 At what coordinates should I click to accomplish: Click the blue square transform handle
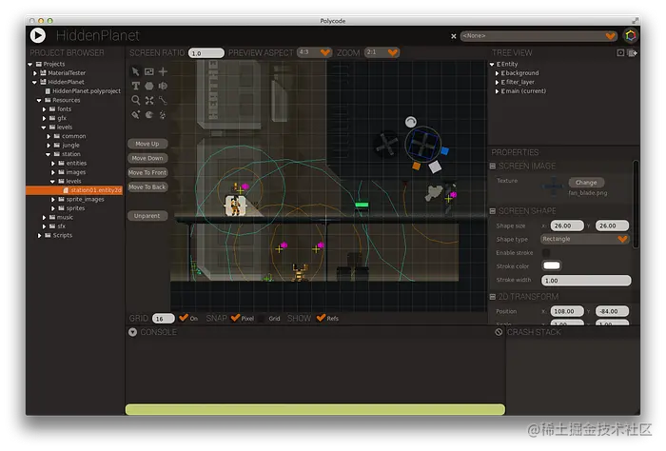pos(444,150)
